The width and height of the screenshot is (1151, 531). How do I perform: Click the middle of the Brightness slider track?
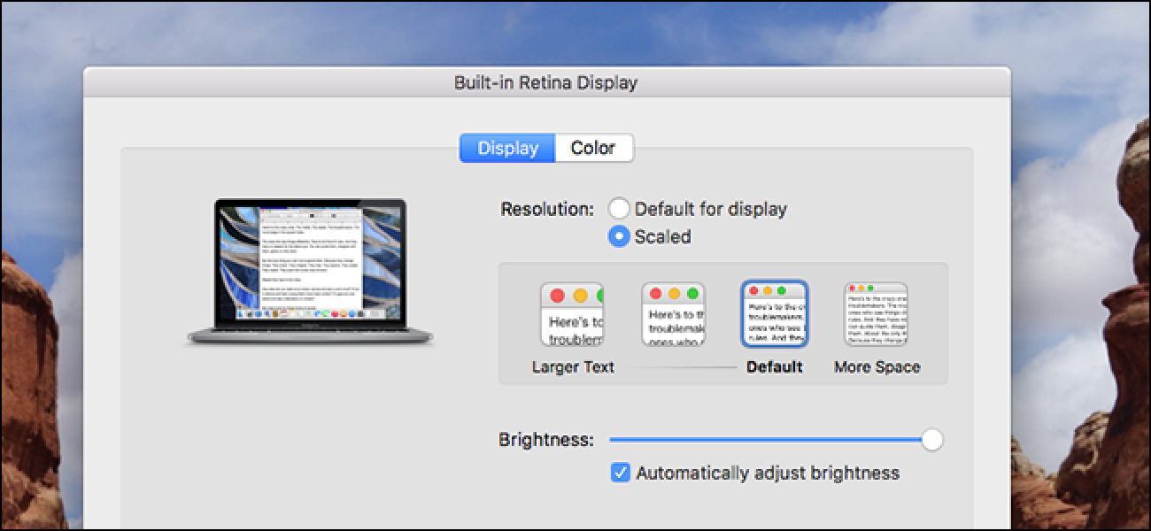[x=770, y=439]
